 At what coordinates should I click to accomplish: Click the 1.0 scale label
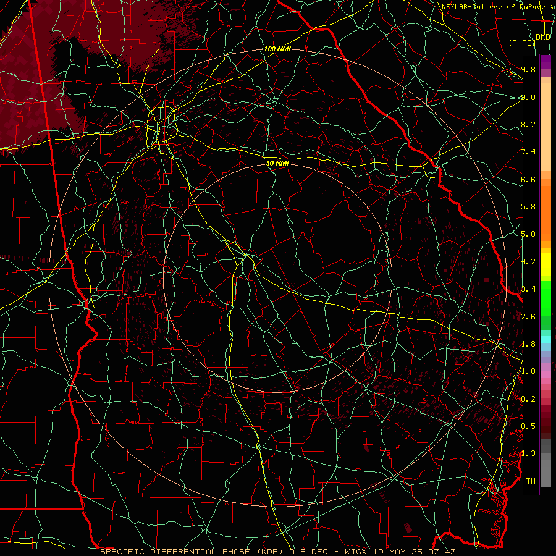click(x=528, y=371)
